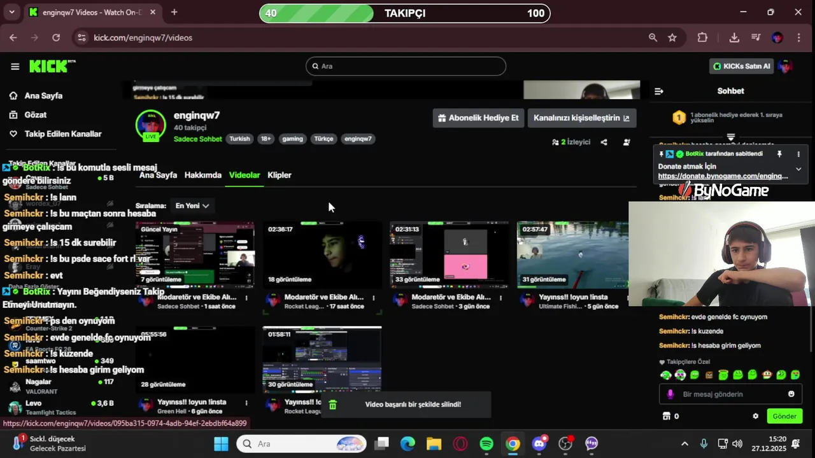Open the En Yeni sorting dropdown
This screenshot has width=815, height=458.
tap(192, 205)
